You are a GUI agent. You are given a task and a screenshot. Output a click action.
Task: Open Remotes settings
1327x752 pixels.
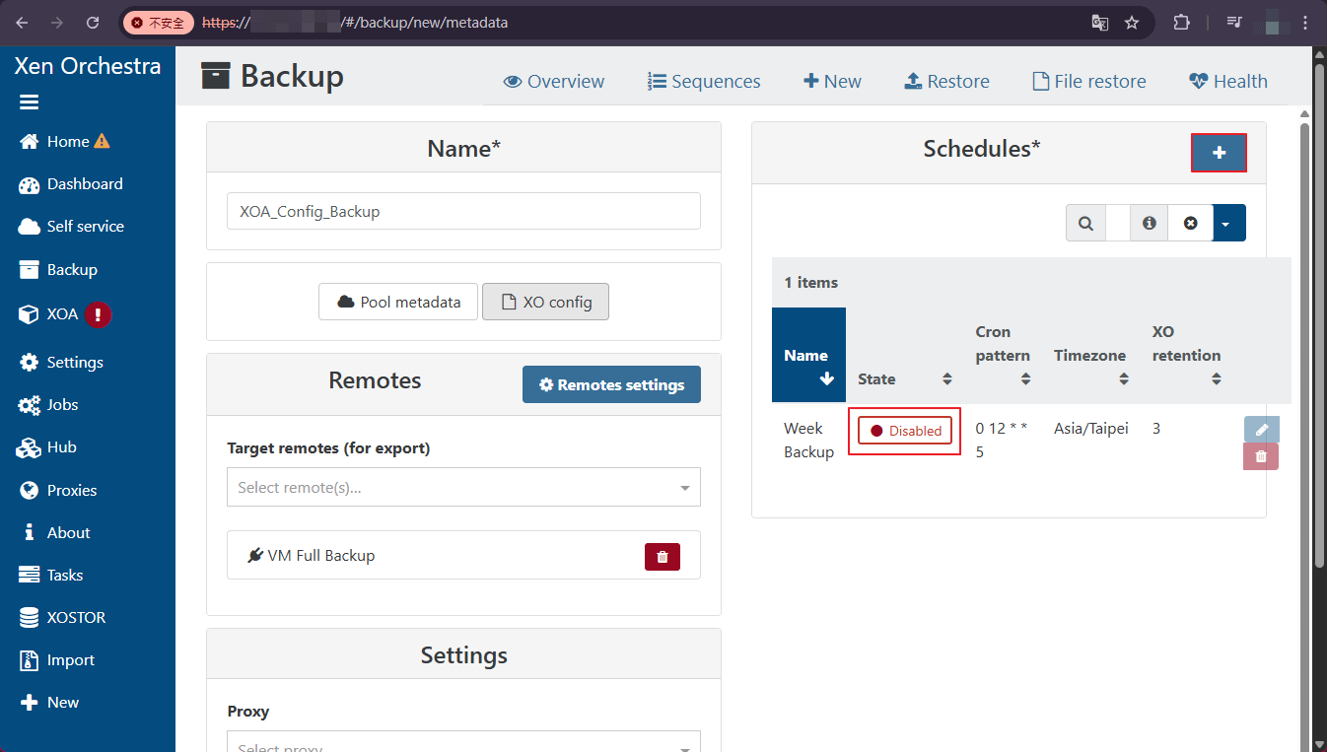click(611, 385)
